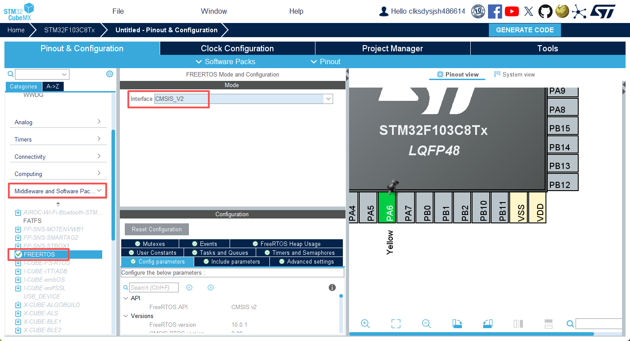
Task: Open the File menu
Action: tap(118, 11)
